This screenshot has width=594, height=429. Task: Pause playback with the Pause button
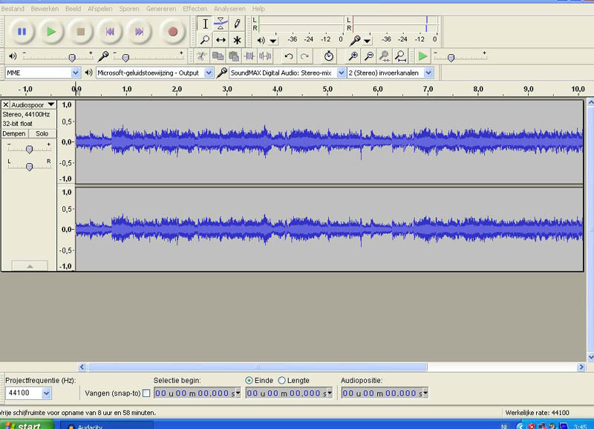(x=22, y=32)
